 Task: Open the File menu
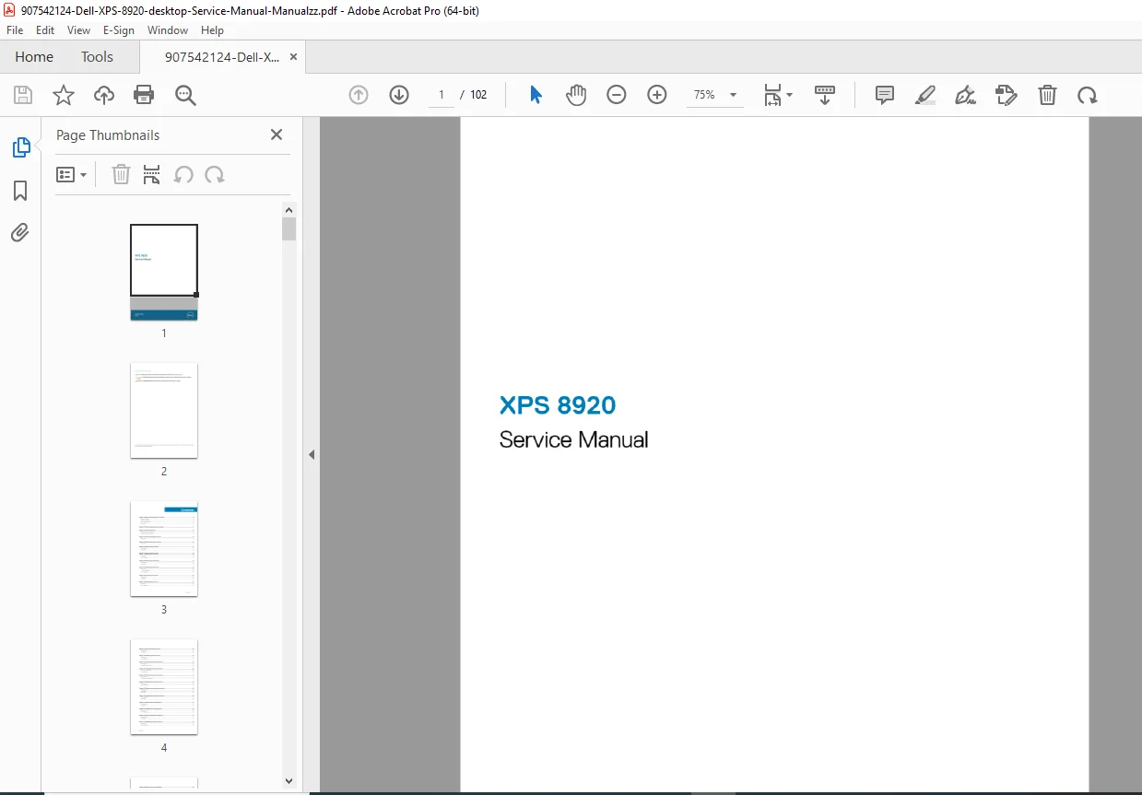[15, 30]
